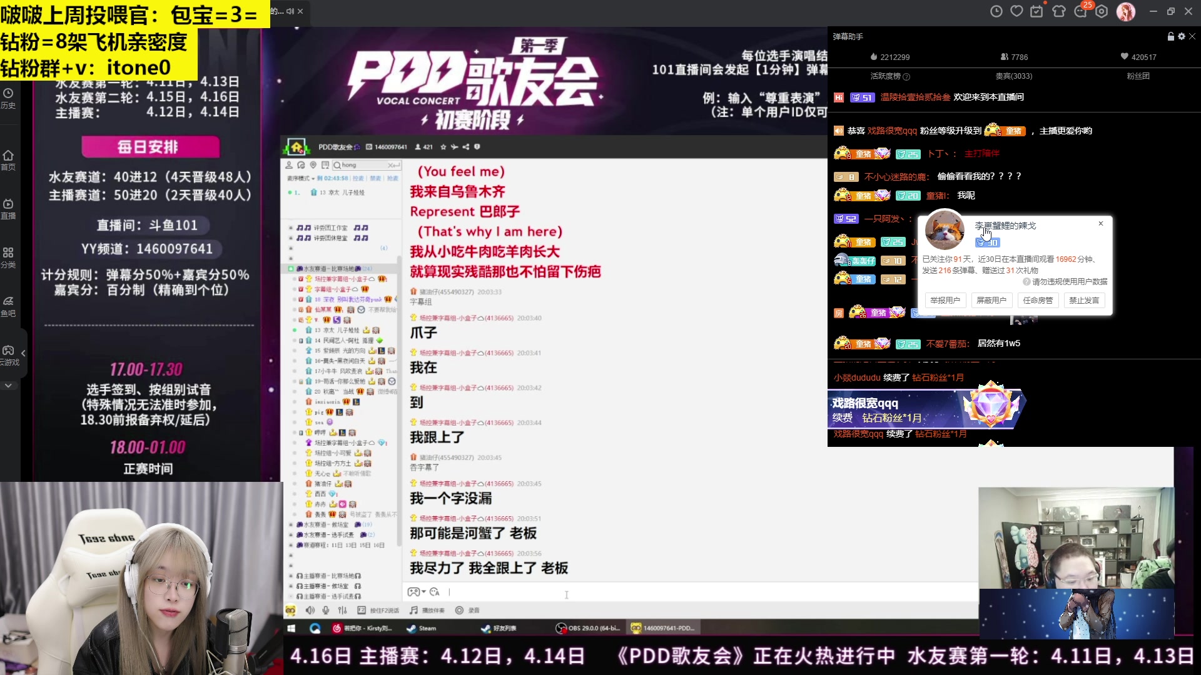
Task: Click the 录音 recording icon
Action: click(460, 611)
